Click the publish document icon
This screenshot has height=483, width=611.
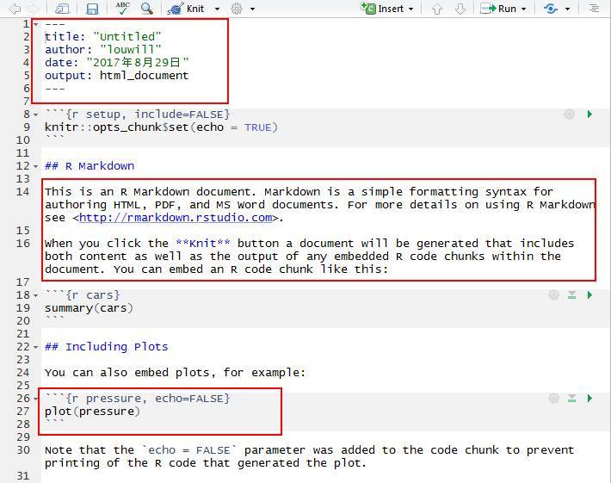pyautogui.click(x=550, y=9)
